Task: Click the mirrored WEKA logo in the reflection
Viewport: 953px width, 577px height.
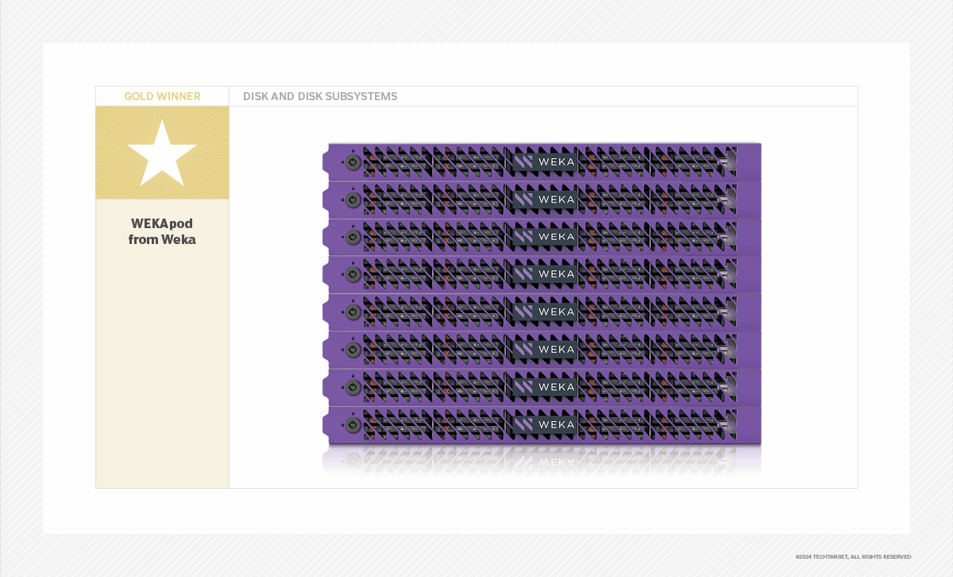Action: tap(544, 459)
